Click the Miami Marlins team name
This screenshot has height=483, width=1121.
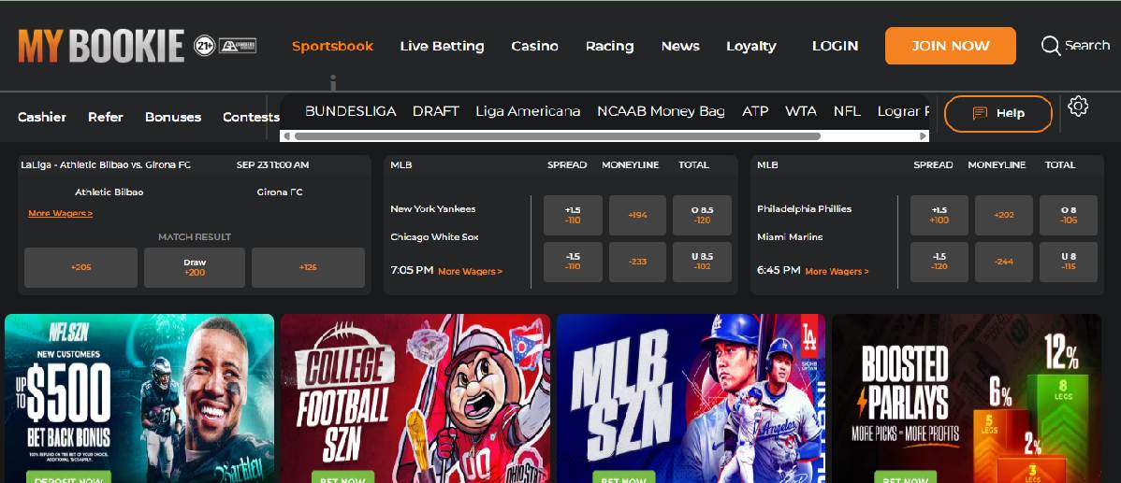point(790,237)
